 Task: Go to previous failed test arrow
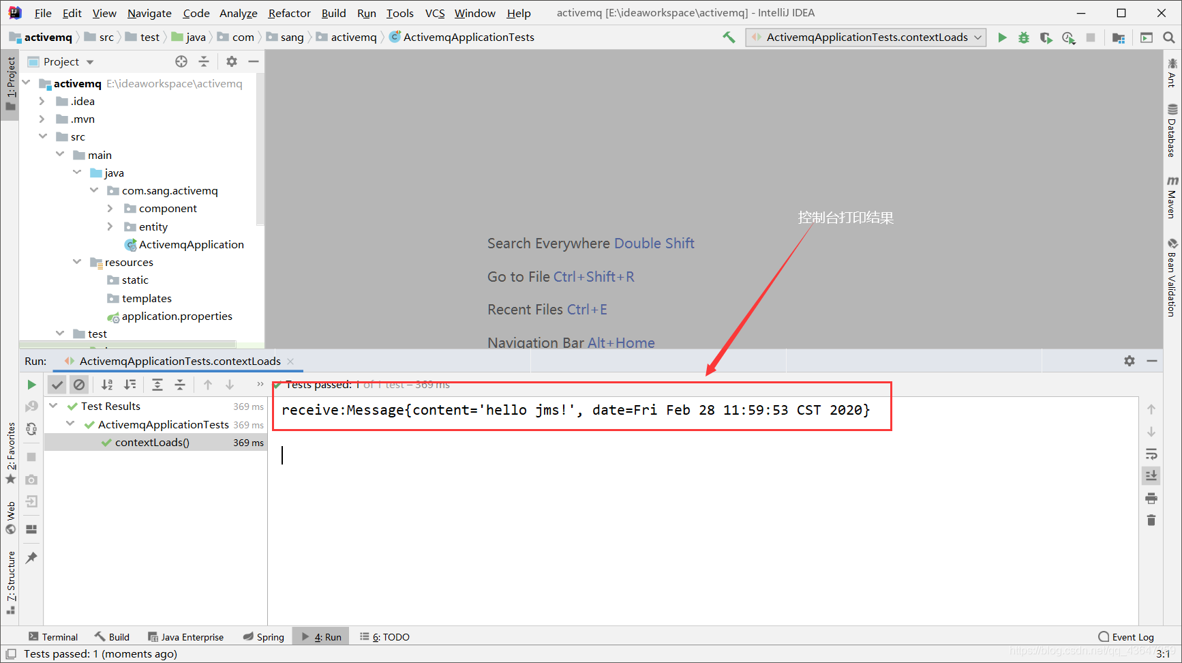point(208,385)
